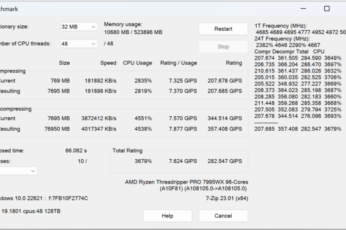Click compressing resulting rating 207.685 GIPS
This screenshot has width=346, height=230.
click(x=225, y=91)
